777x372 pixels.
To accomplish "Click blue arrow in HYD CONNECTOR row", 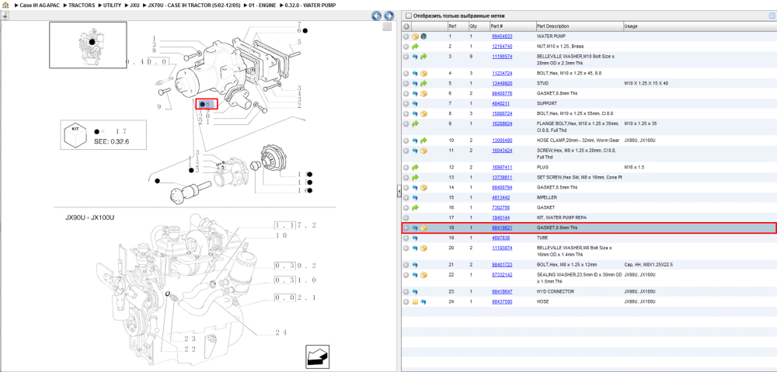I will (415, 292).
